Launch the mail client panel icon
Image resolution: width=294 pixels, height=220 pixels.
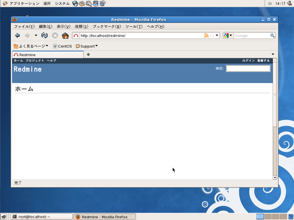(82, 3)
